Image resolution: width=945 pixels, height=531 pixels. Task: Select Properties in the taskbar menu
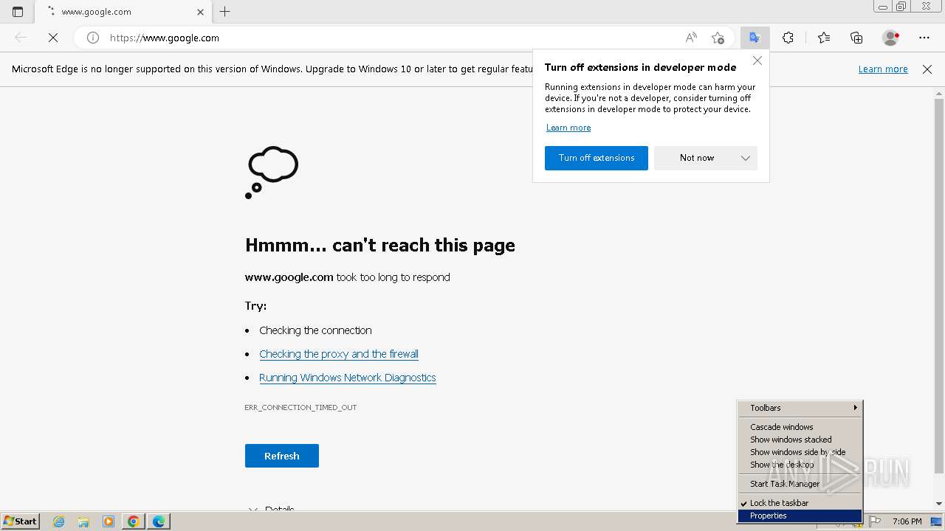point(800,516)
